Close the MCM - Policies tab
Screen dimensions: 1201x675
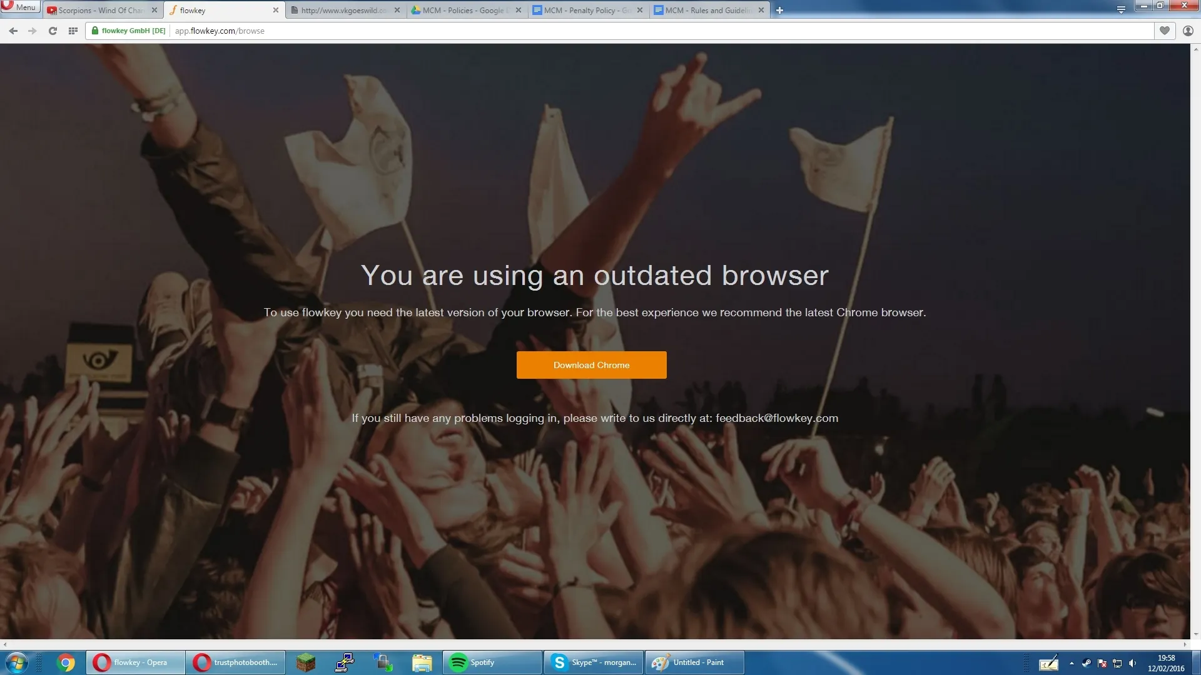tap(519, 11)
